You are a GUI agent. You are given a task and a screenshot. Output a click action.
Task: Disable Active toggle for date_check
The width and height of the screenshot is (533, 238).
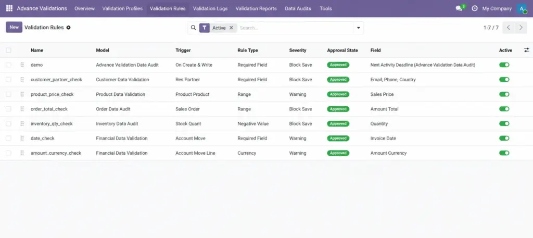pos(504,139)
